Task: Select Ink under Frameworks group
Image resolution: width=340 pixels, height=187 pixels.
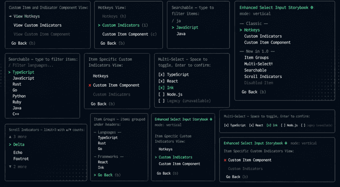Action: click(x=101, y=167)
